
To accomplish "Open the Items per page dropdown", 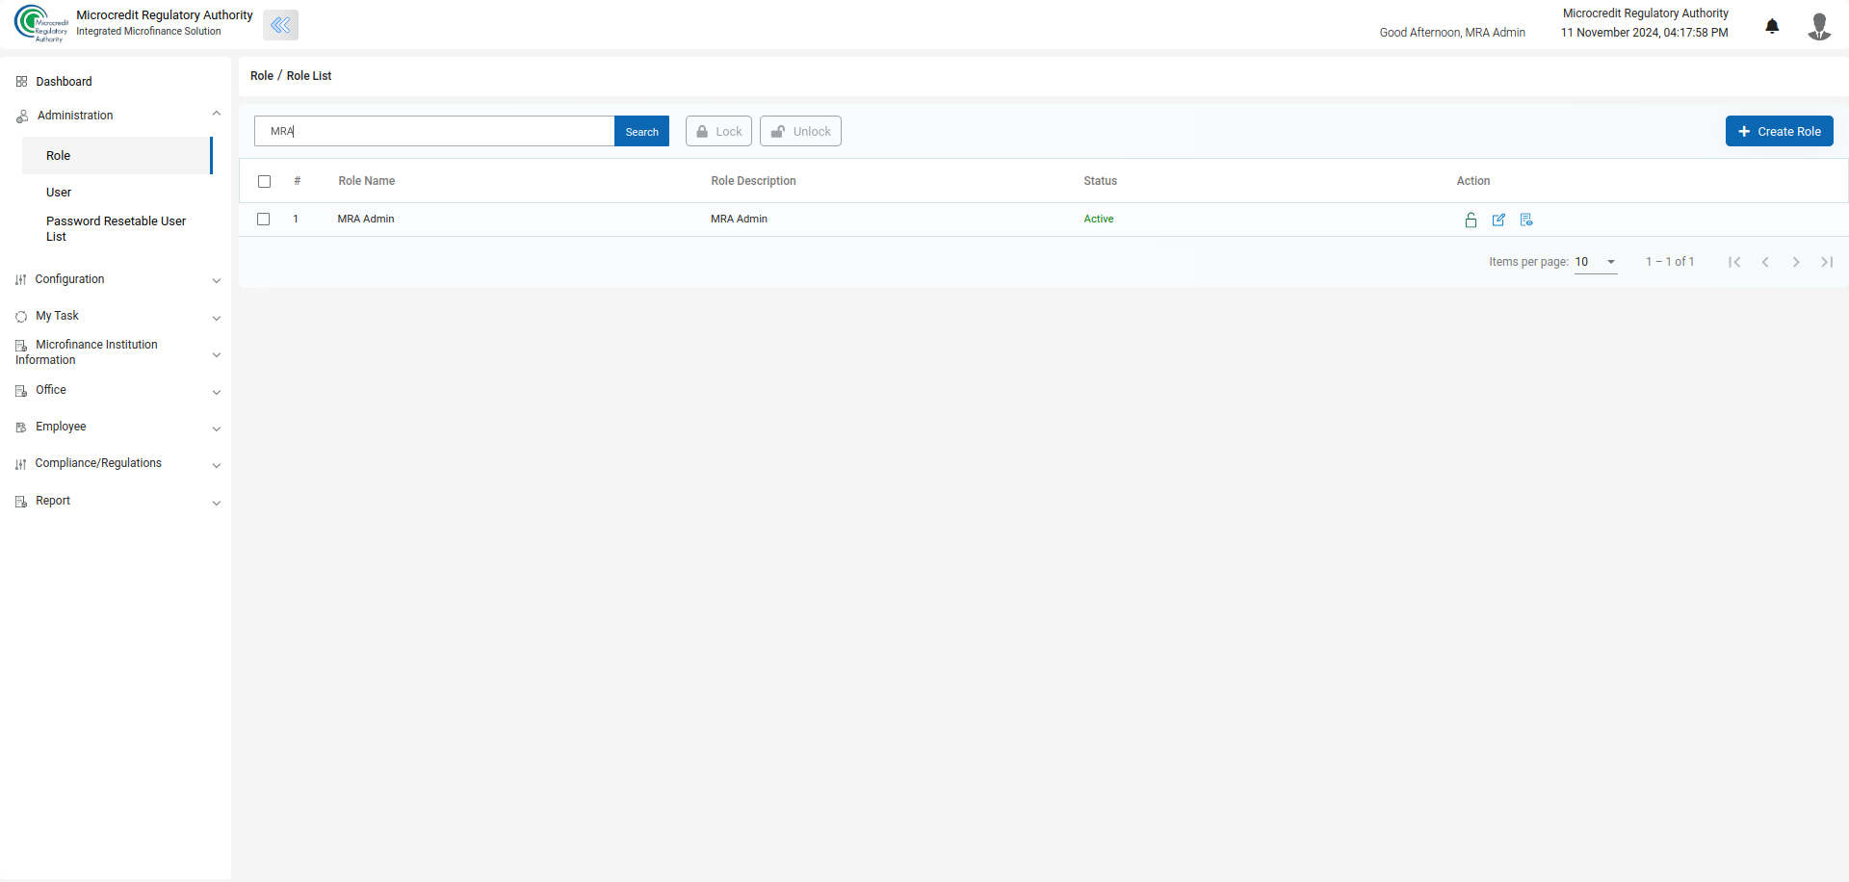I will 1596,262.
